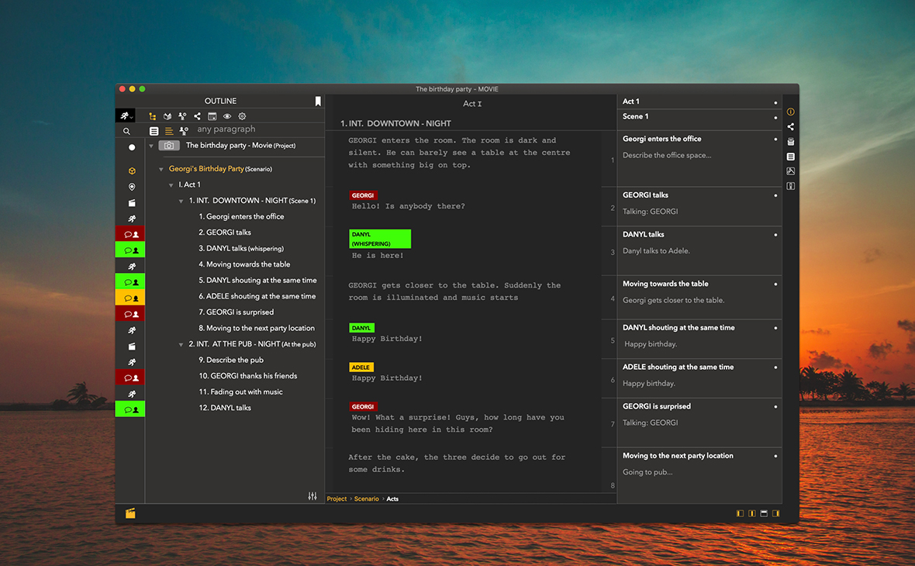Toggle the eye visibility icon in outline toolbar
Screen dimensions: 915x566
coord(227,116)
